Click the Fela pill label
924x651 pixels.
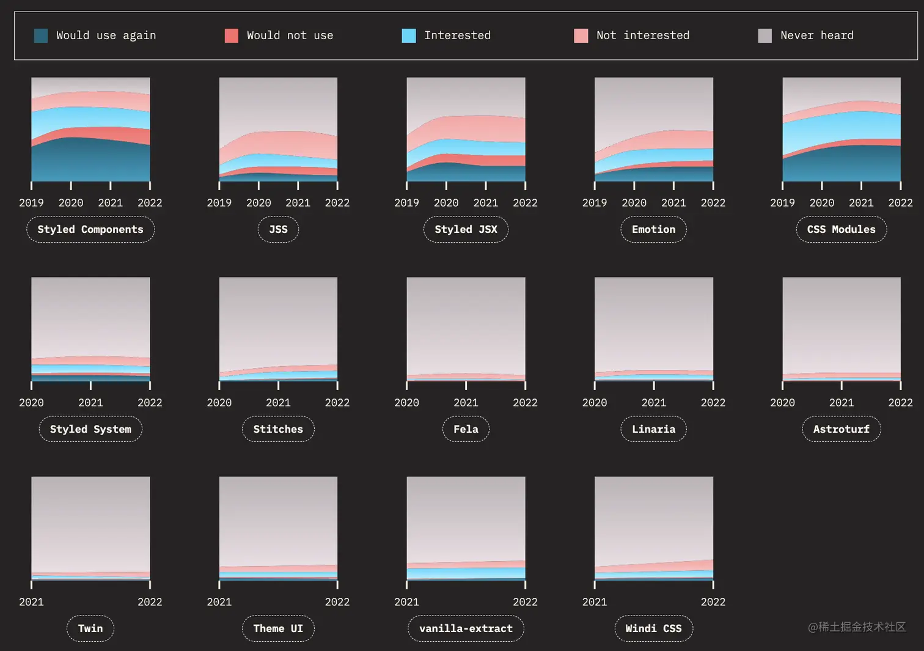coord(466,429)
